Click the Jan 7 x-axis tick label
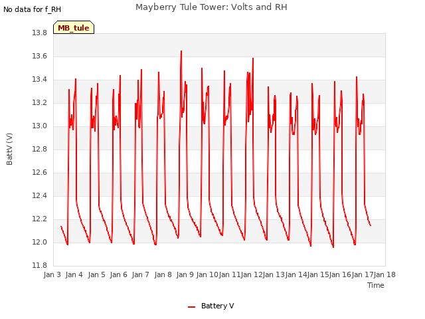This screenshot has width=425, height=319. [141, 274]
